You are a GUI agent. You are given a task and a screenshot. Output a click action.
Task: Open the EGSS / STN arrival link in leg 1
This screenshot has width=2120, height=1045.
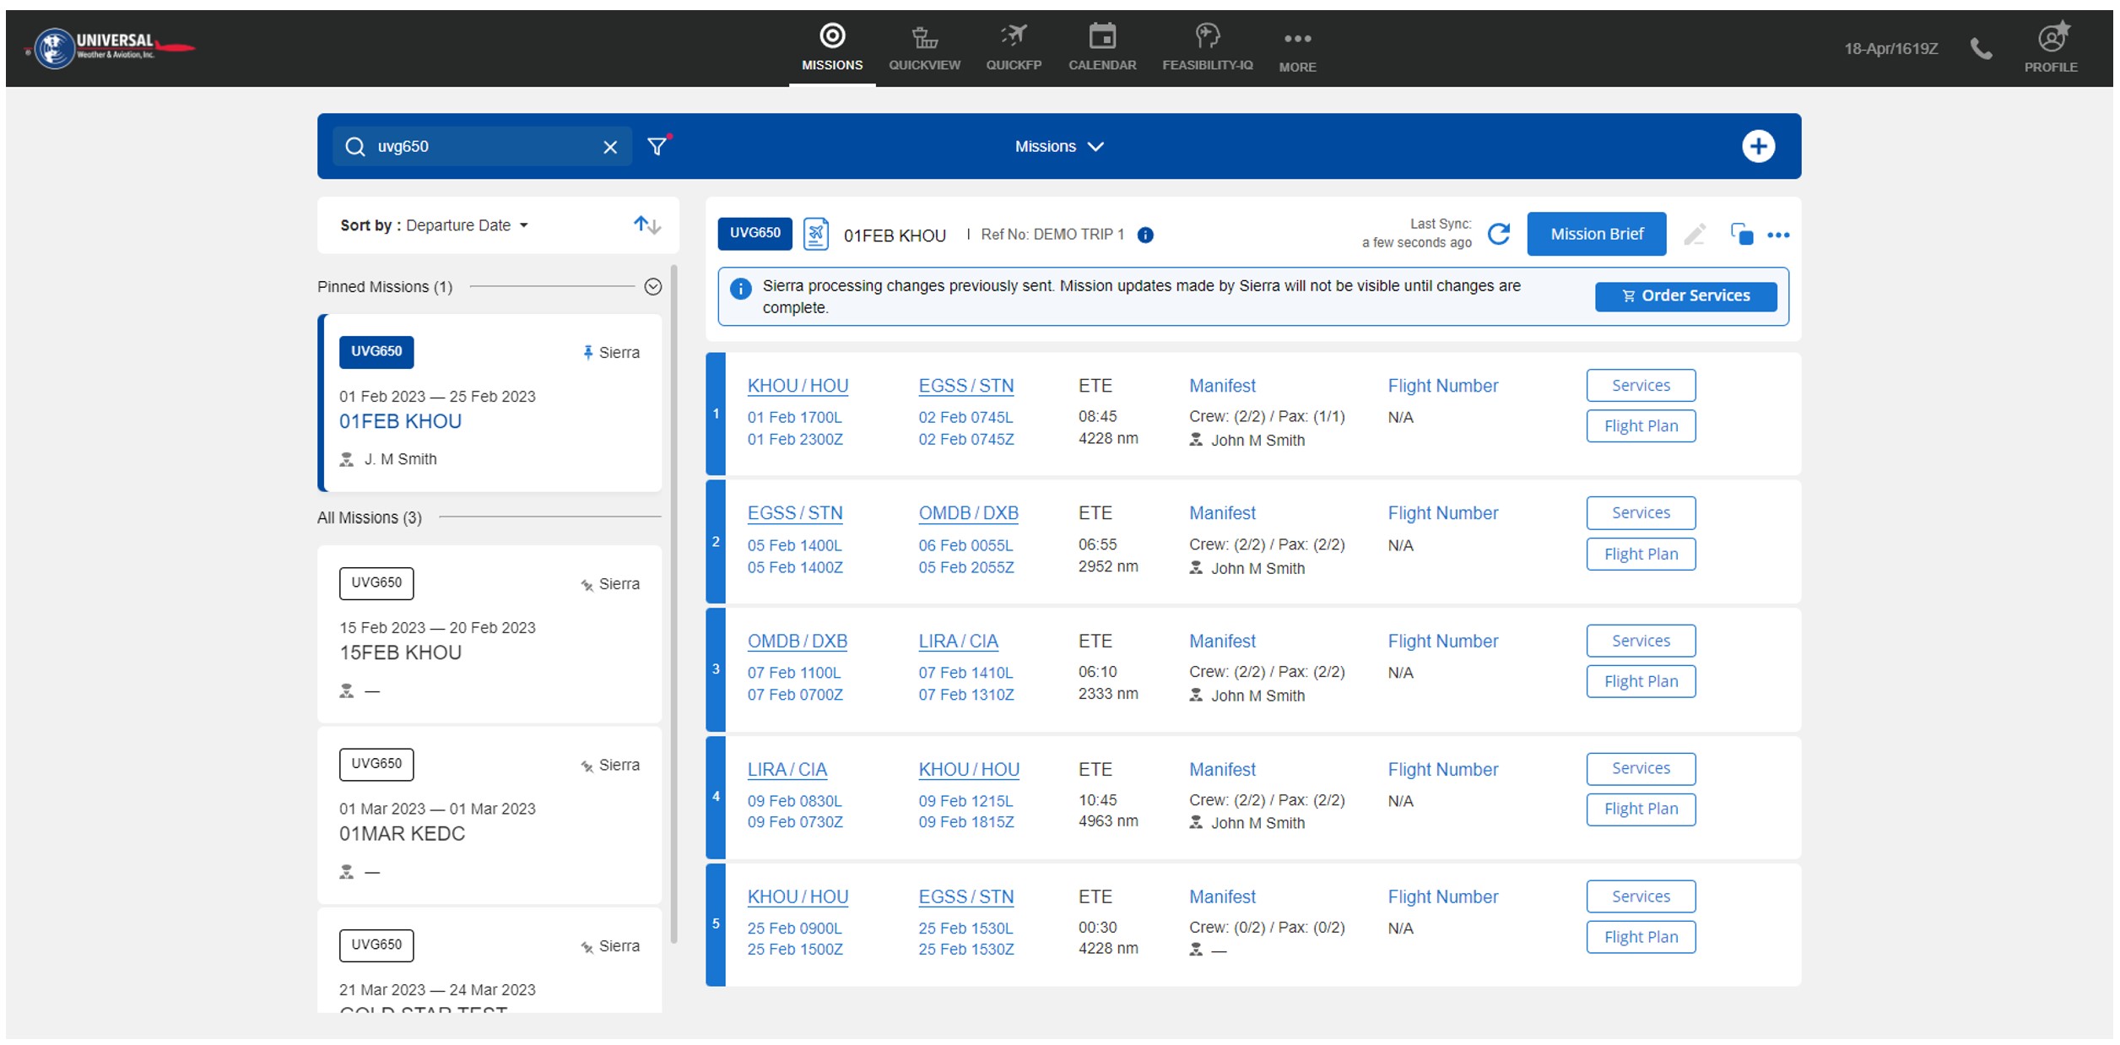[965, 386]
